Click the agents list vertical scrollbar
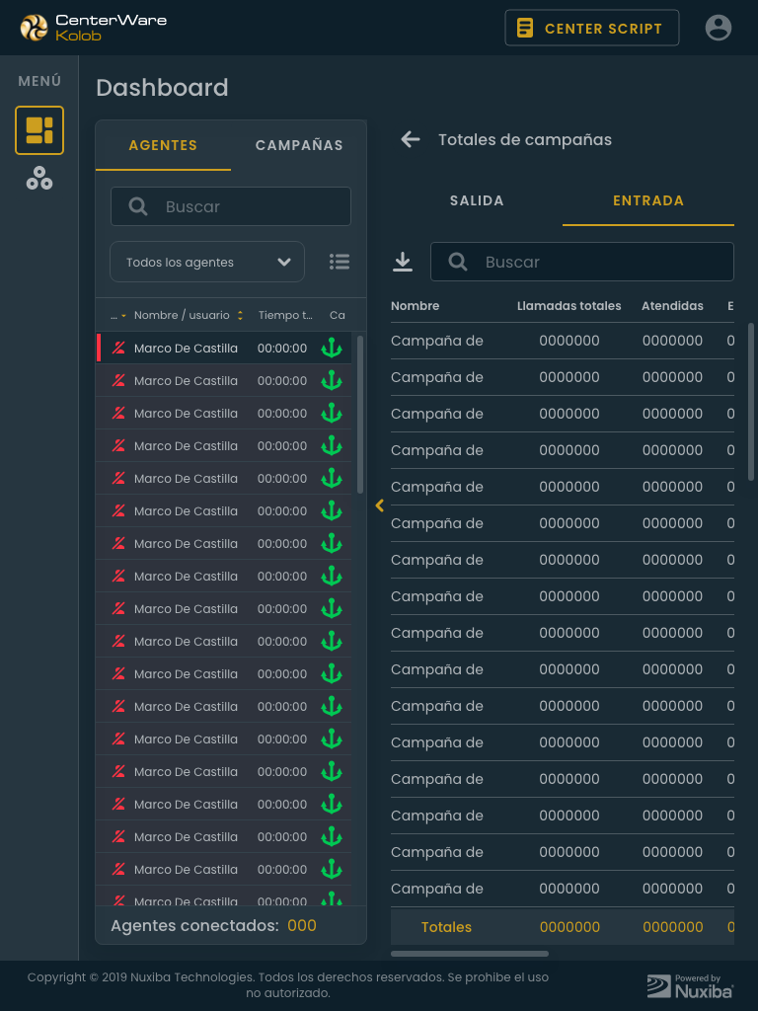This screenshot has width=758, height=1011. click(359, 415)
